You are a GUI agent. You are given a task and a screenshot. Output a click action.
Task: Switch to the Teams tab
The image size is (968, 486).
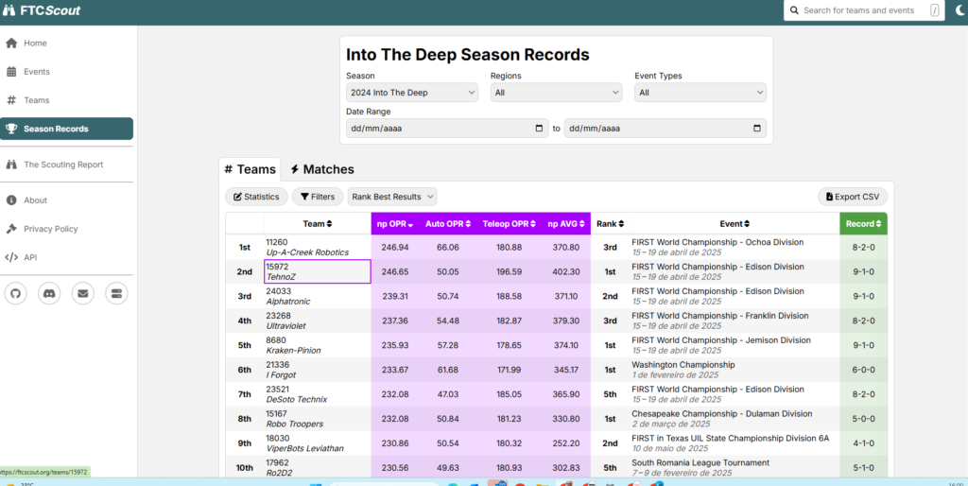pyautogui.click(x=250, y=169)
